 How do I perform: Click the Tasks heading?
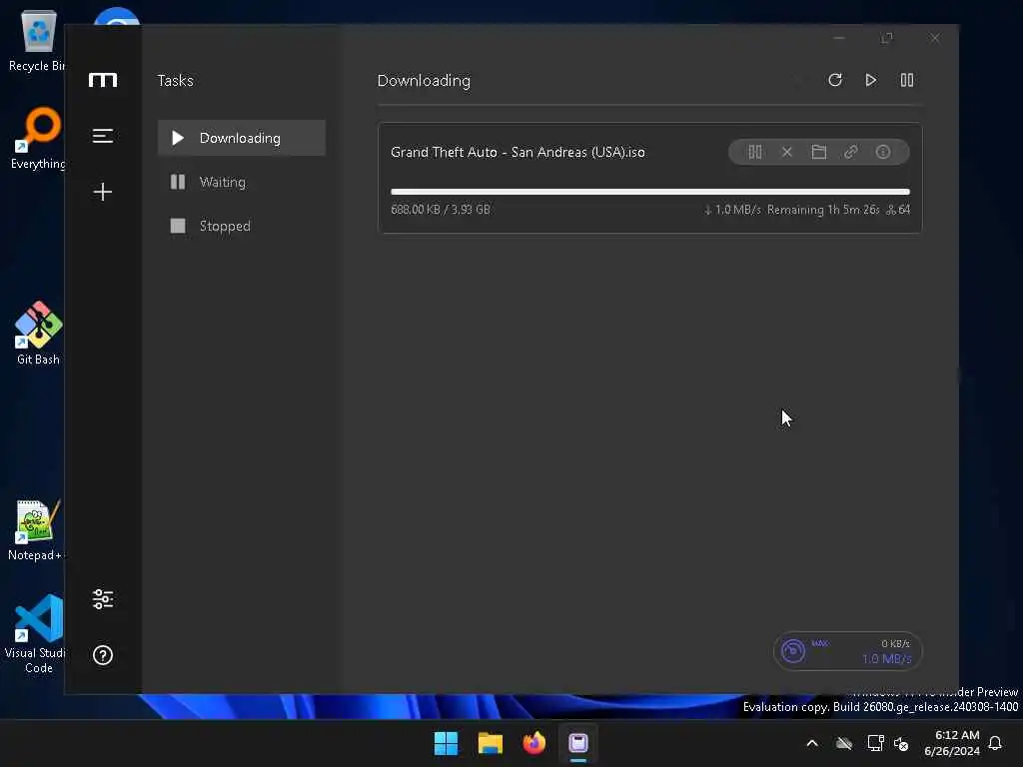pyautogui.click(x=176, y=80)
